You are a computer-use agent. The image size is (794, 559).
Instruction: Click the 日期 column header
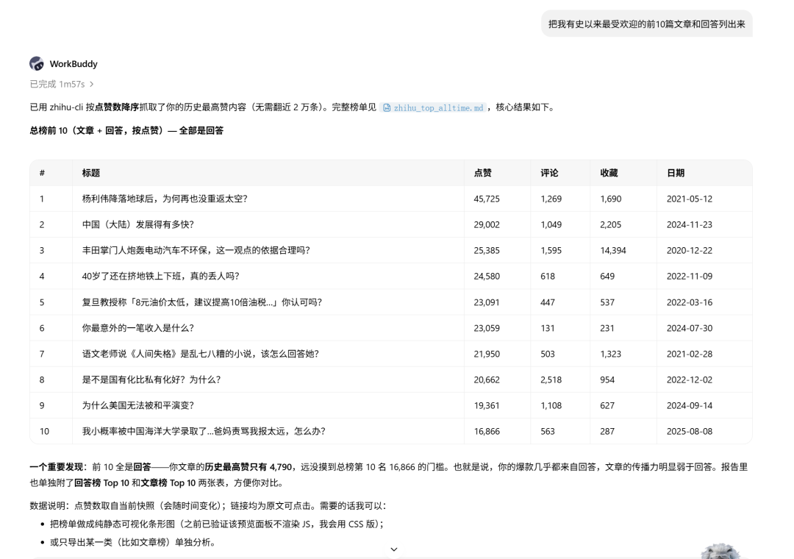pos(676,173)
